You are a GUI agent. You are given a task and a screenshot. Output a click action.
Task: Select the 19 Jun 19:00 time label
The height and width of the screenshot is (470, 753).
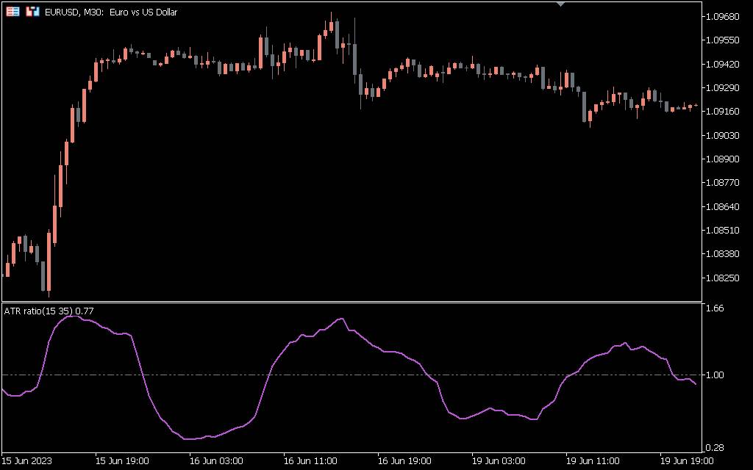pyautogui.click(x=687, y=461)
